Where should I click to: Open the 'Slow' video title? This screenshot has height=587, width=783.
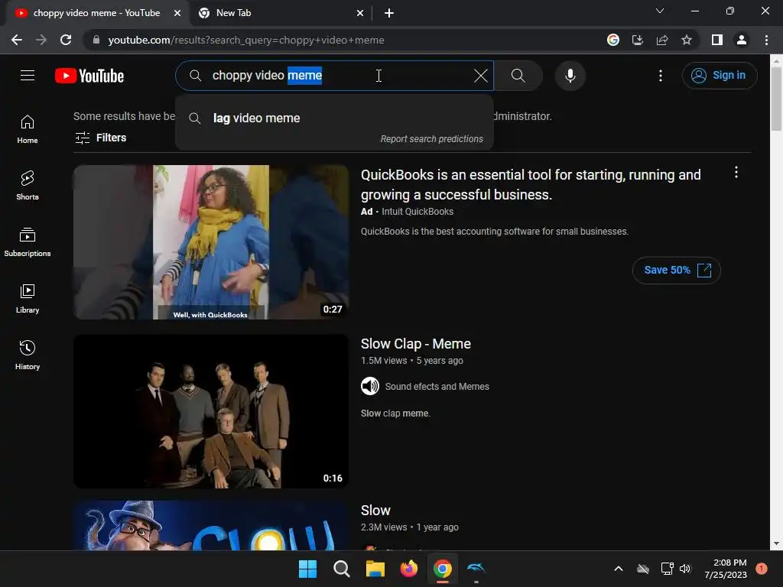coord(375,511)
